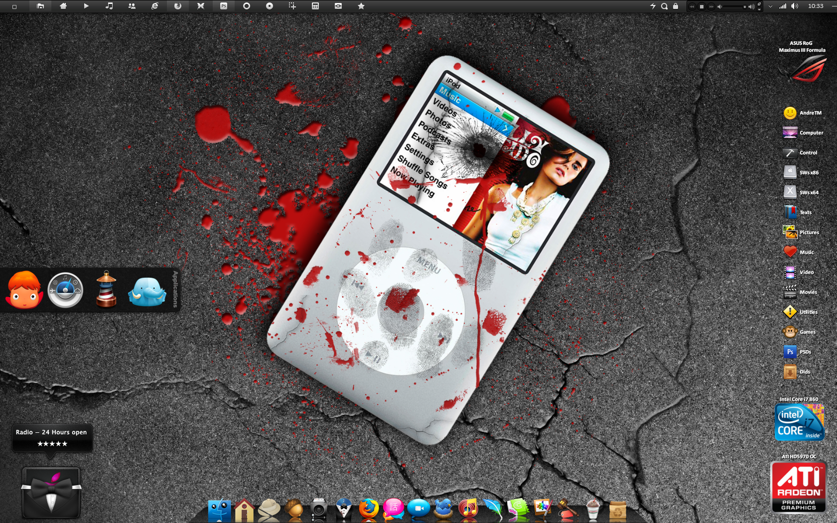Click the search magnifier in the top bar
This screenshot has height=523, width=837.
tap(664, 6)
